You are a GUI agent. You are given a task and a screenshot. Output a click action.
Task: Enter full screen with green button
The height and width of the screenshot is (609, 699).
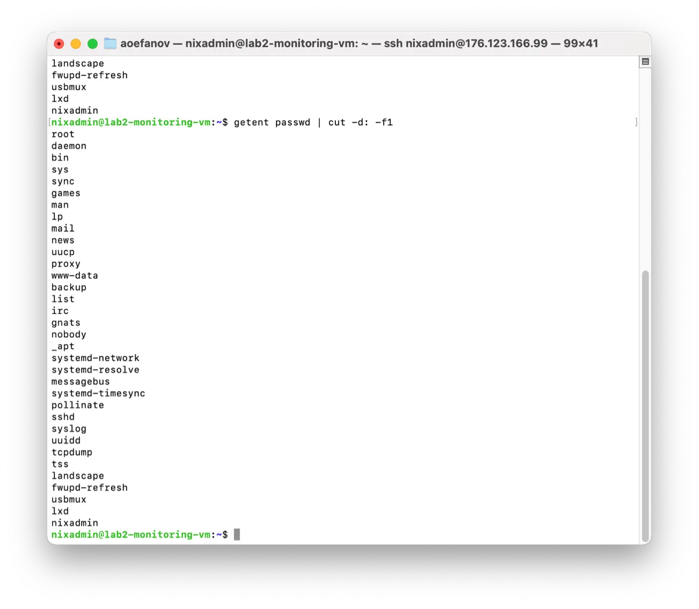click(x=92, y=44)
